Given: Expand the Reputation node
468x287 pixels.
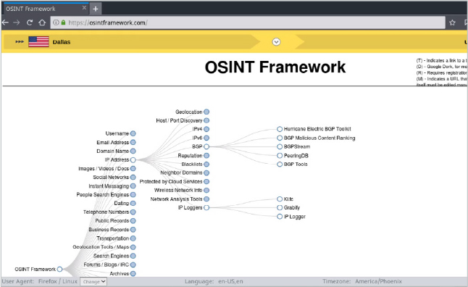Looking at the screenshot, I should [206, 156].
